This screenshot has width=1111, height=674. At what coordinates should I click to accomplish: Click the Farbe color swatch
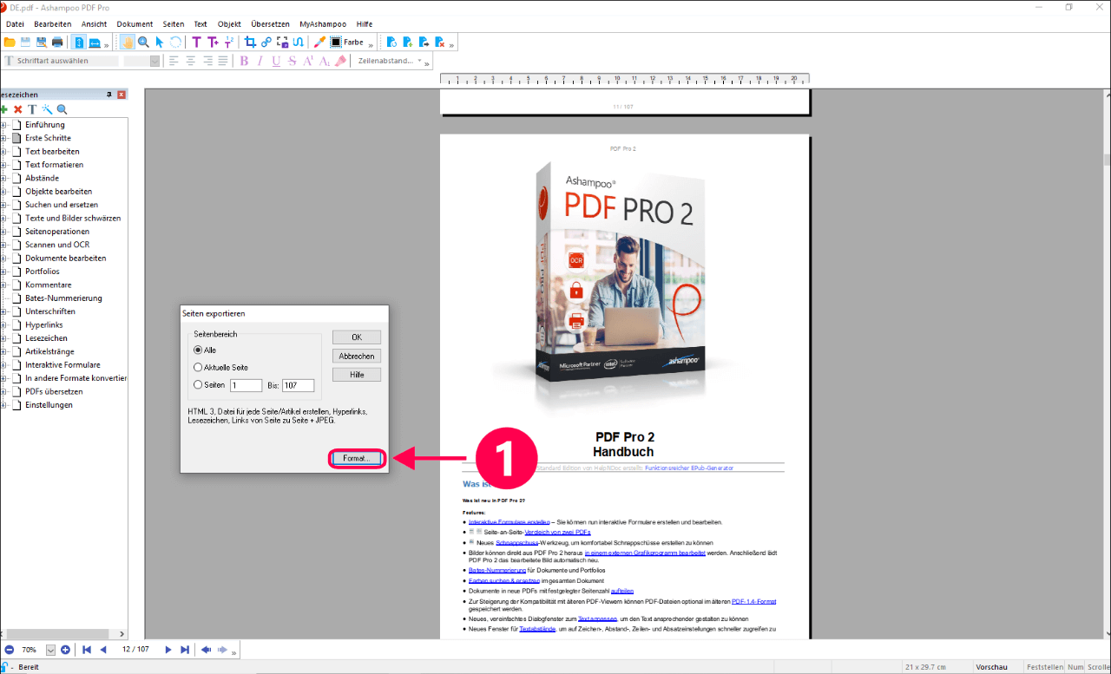335,42
